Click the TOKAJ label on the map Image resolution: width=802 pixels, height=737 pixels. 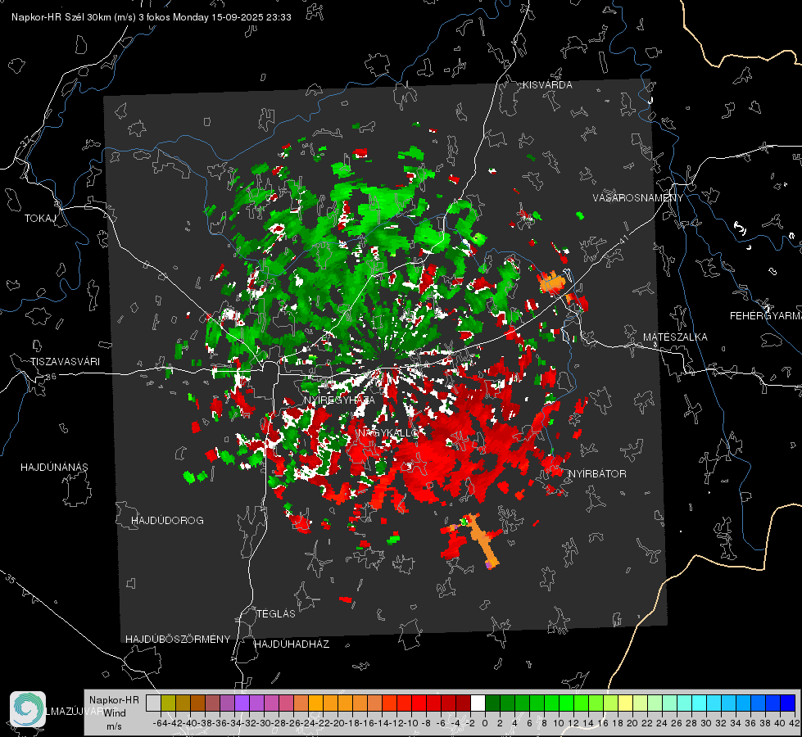[x=40, y=219]
